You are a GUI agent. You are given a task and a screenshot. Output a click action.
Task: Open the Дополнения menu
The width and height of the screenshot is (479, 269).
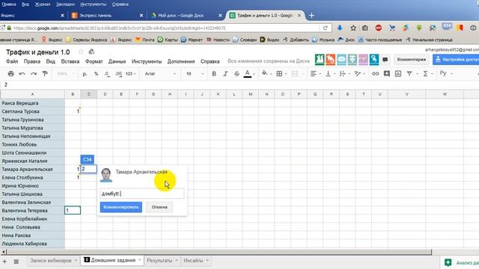click(x=181, y=61)
